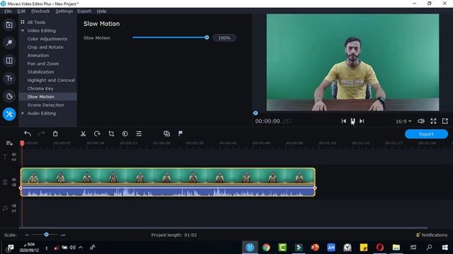Open the Notifications panel
Screen dimensions: 453x254
pyautogui.click(x=432, y=235)
